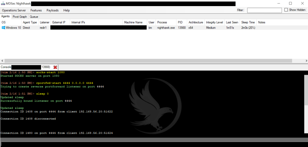
Task: Switch to the Agents tab
Action: pos(5,16)
